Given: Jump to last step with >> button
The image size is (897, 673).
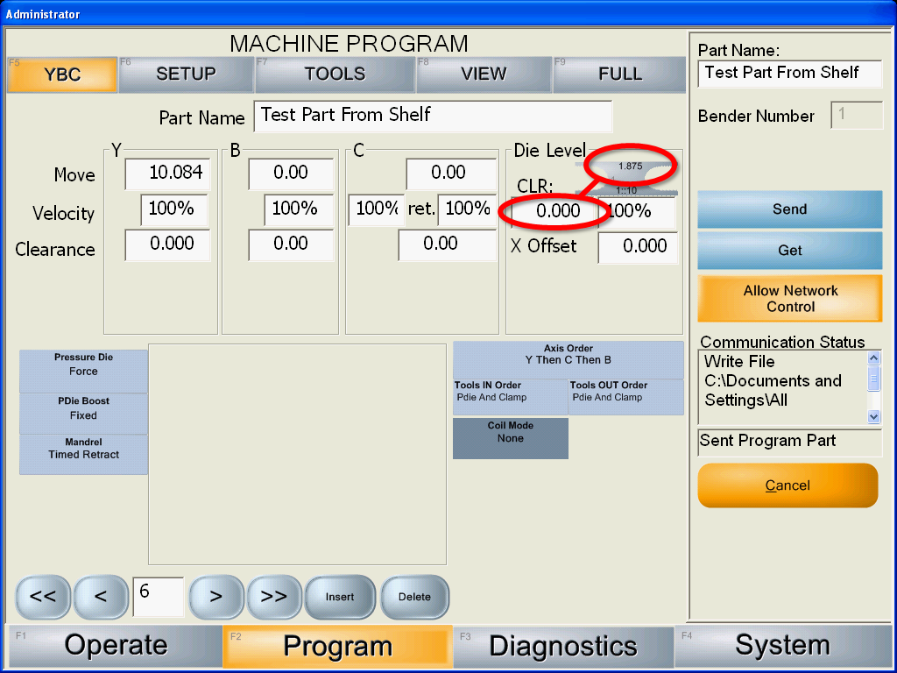Looking at the screenshot, I should pos(274,597).
